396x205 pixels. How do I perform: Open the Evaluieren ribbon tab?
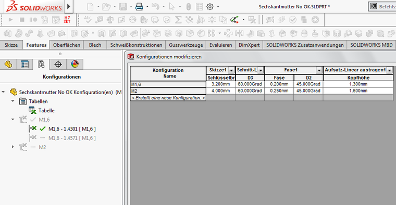click(221, 45)
